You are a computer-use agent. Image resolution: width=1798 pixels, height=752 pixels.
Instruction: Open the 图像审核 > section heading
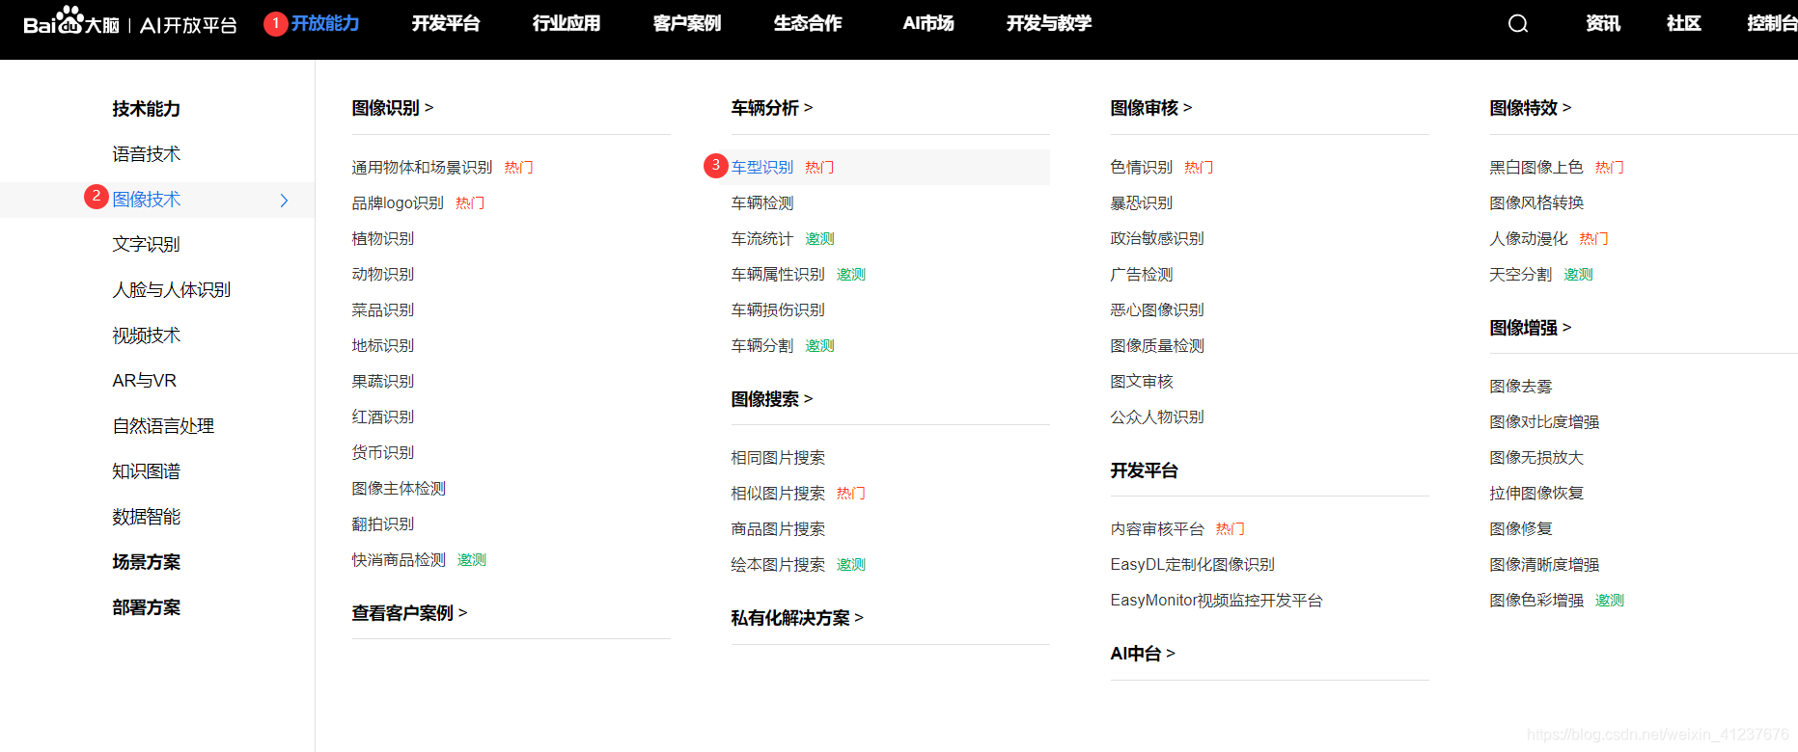click(1151, 108)
